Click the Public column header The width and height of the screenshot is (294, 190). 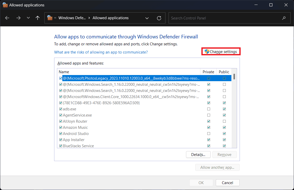point(224,72)
